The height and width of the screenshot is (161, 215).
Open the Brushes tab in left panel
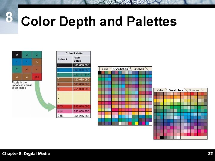tap(139, 69)
